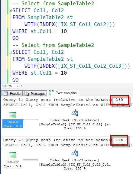Click Query 2 SELECT statement text in plan

tap(68, 145)
